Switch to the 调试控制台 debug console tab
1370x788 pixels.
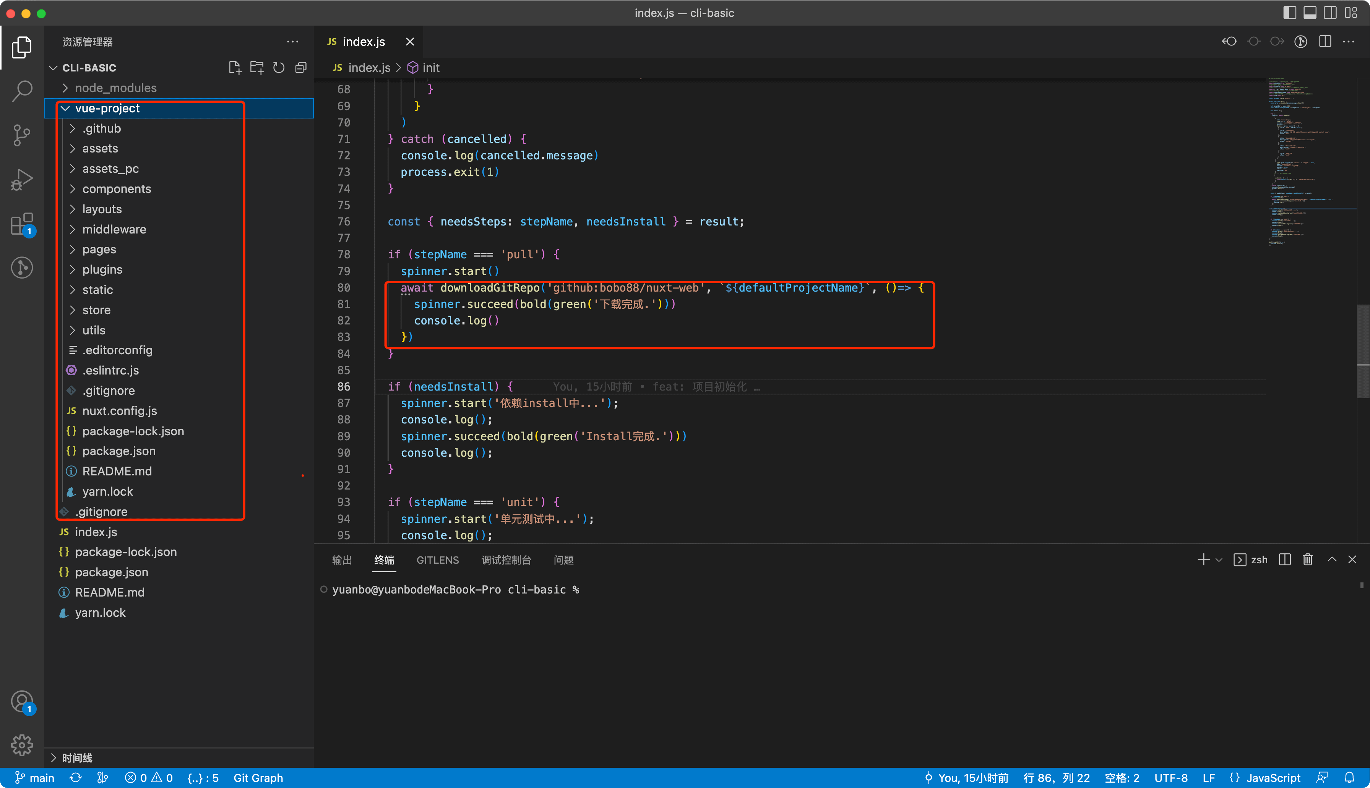click(506, 559)
